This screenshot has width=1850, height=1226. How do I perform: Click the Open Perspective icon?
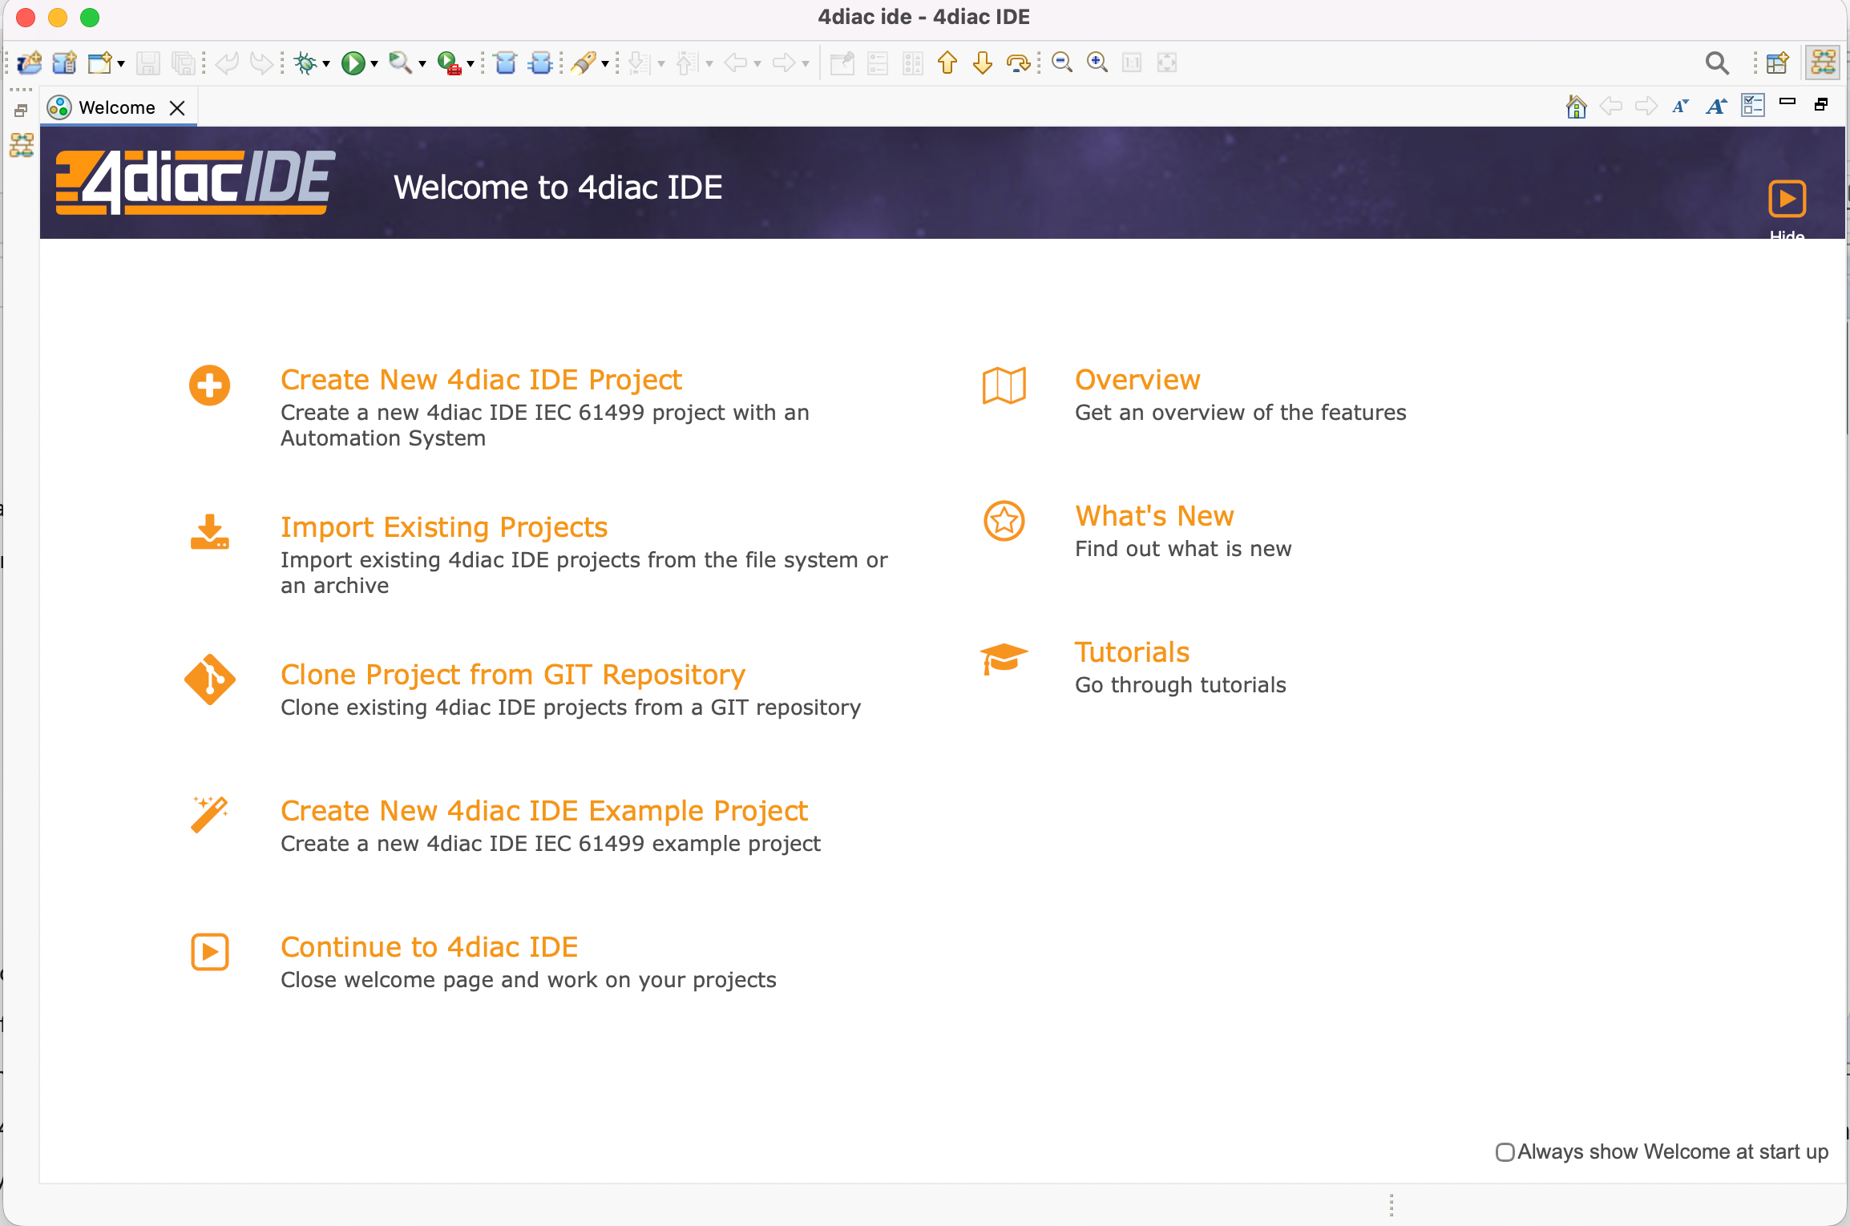click(1777, 63)
